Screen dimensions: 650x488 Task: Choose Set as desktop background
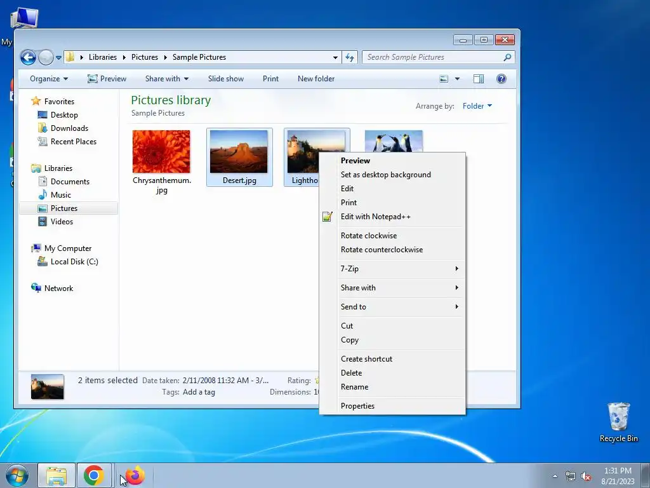[392, 174]
